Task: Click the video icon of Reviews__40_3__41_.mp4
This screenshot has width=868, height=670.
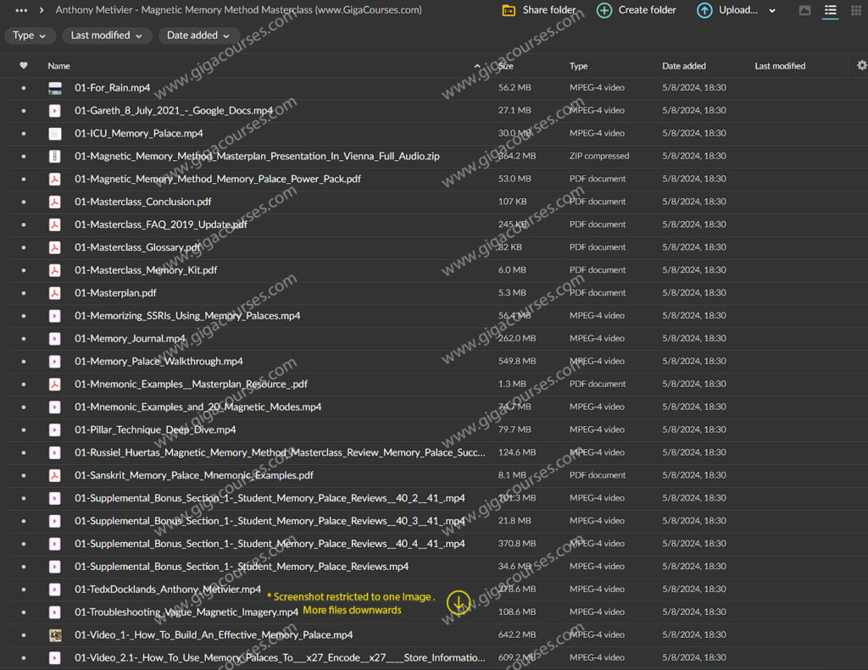Action: [55, 521]
